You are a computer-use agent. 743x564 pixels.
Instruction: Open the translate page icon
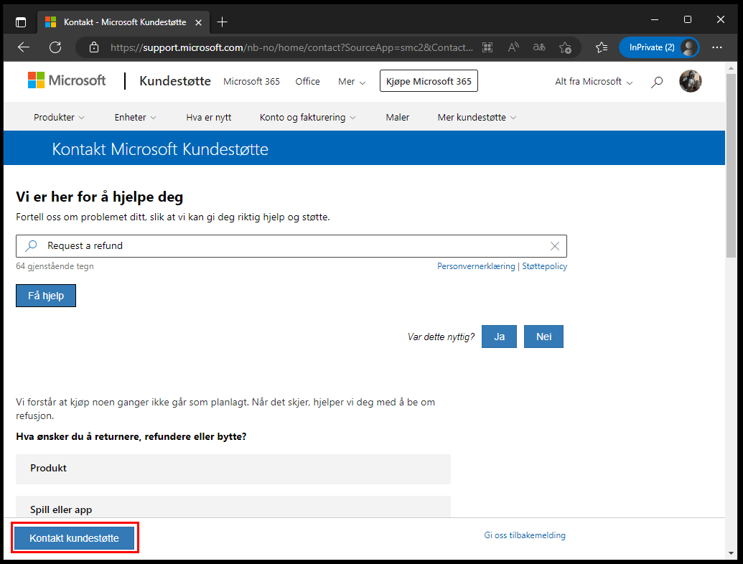[539, 47]
